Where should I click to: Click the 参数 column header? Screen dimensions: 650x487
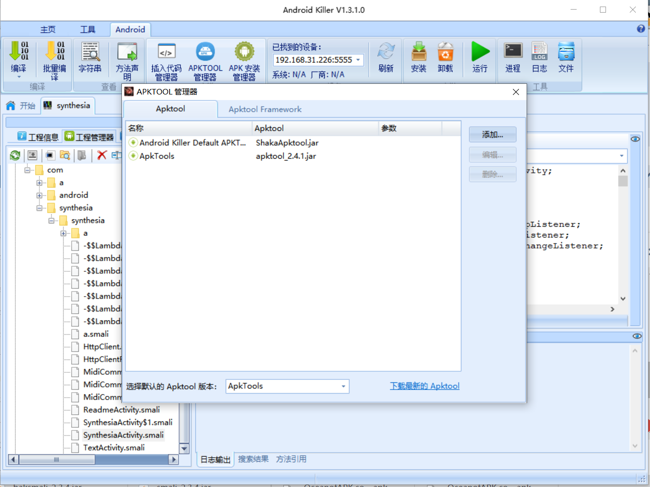tap(410, 128)
